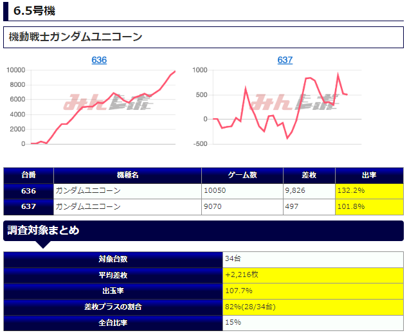Click the 平均差枚 label
Screen dimensions: 407x333
113,275
